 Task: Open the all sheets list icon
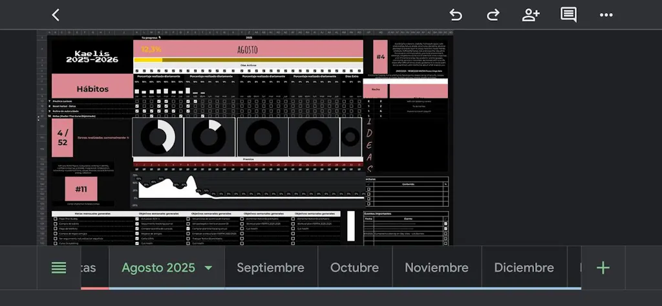click(59, 268)
